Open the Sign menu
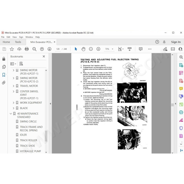This screenshot has height=184, width=184. click(x=21, y=37)
